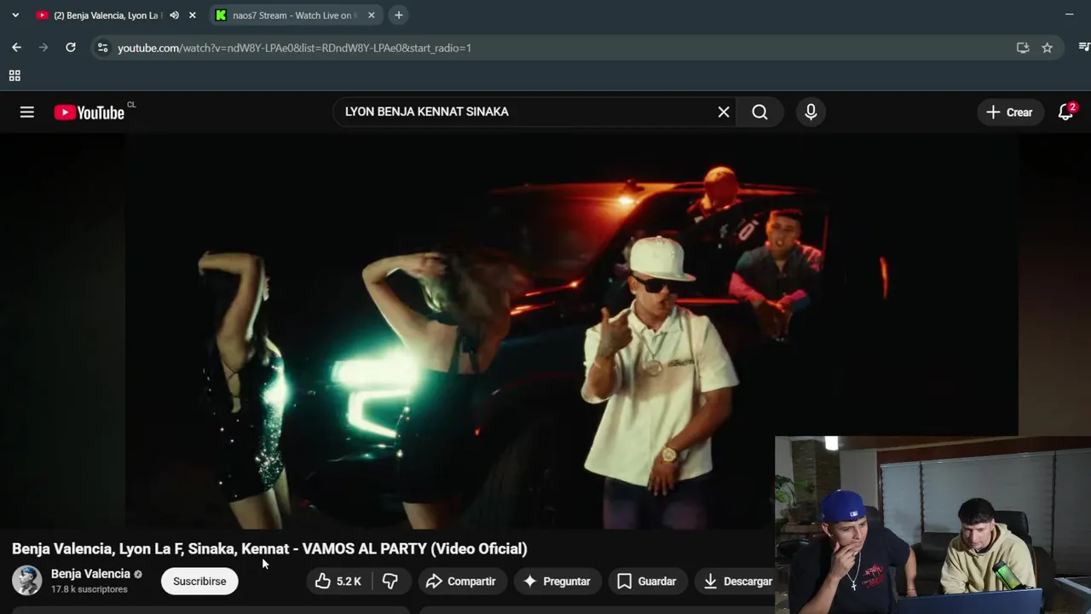Reload the current page
This screenshot has width=1091, height=614.
pyautogui.click(x=71, y=48)
